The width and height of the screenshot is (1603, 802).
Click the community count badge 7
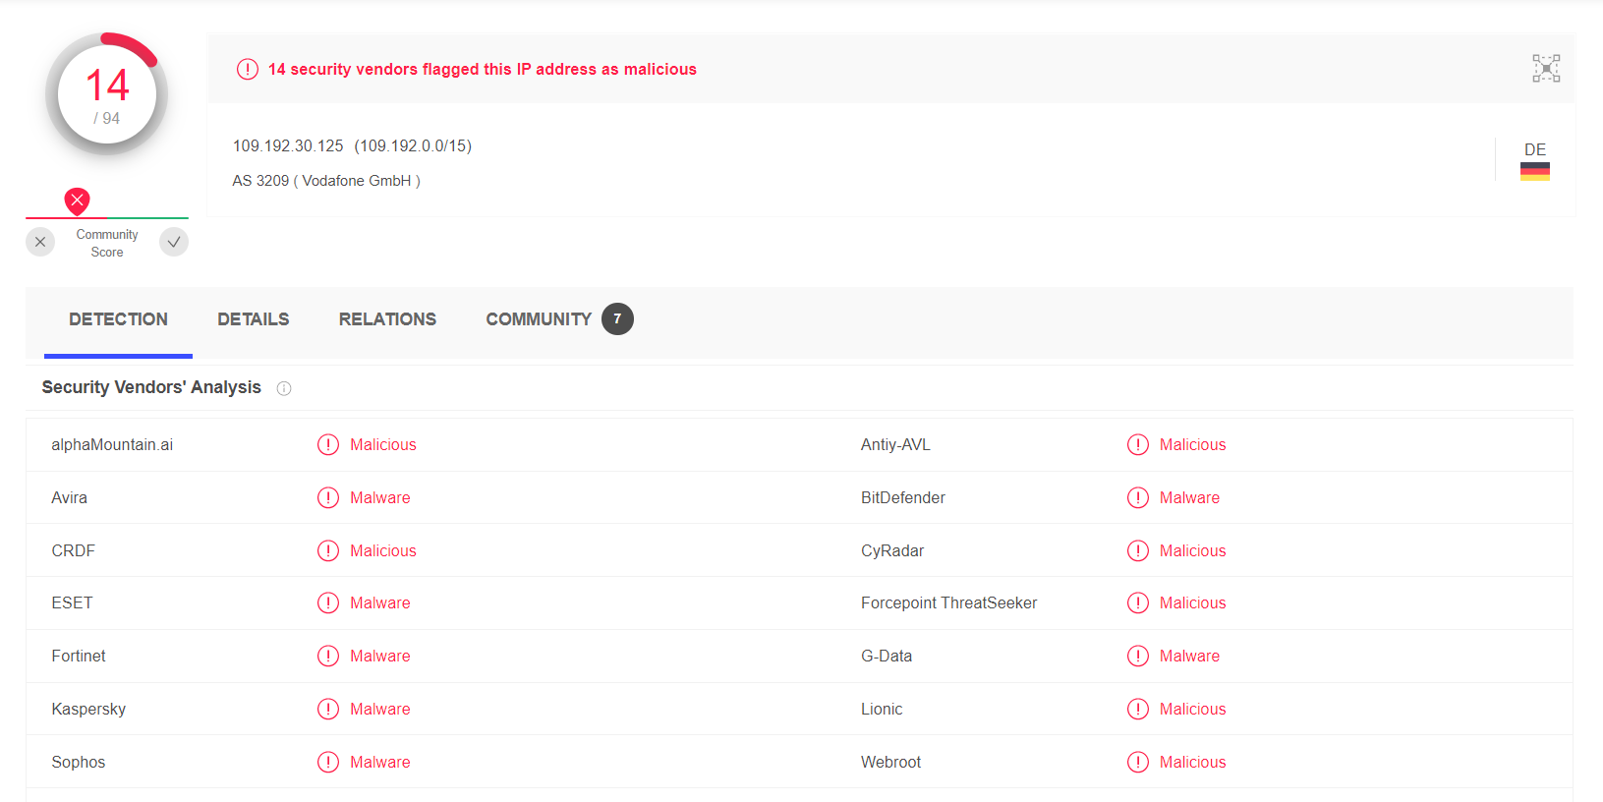click(617, 318)
